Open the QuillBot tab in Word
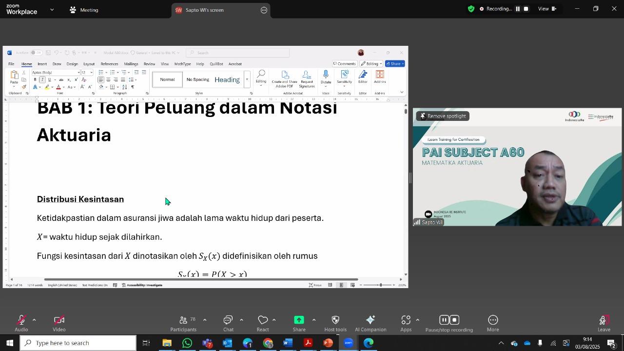 [216, 64]
